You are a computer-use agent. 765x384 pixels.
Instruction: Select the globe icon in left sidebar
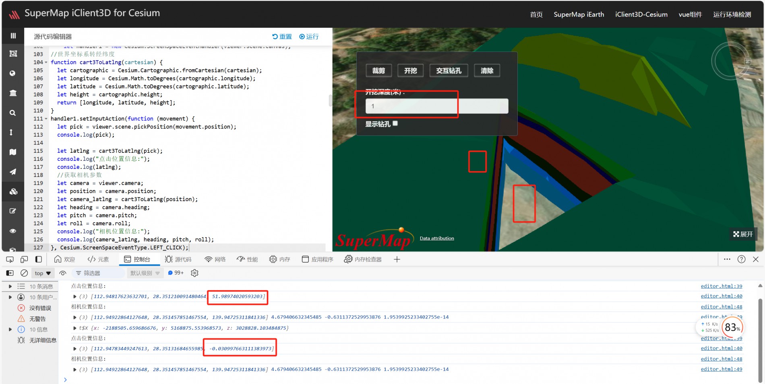tap(12, 73)
